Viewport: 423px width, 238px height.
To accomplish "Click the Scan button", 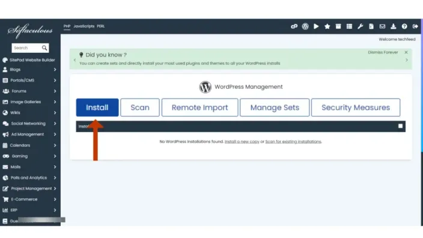I will pos(140,108).
